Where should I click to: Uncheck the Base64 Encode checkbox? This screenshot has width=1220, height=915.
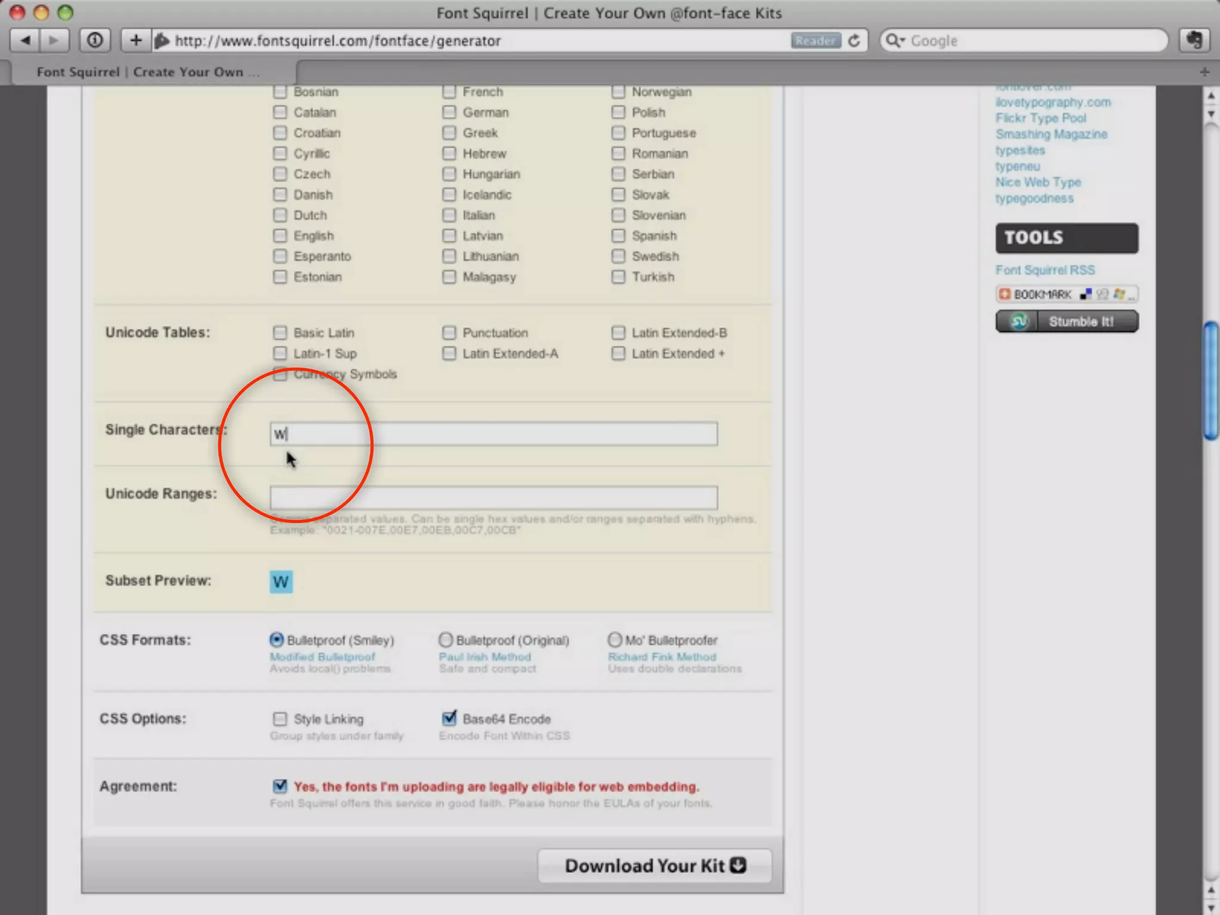[x=449, y=718]
